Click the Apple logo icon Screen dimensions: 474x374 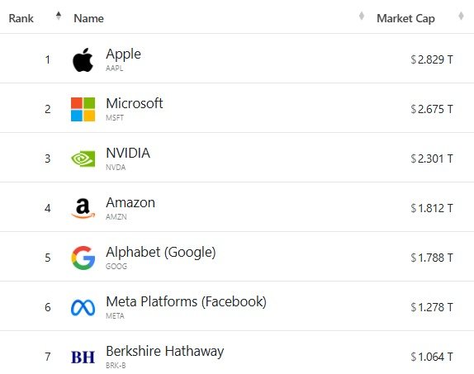click(83, 60)
